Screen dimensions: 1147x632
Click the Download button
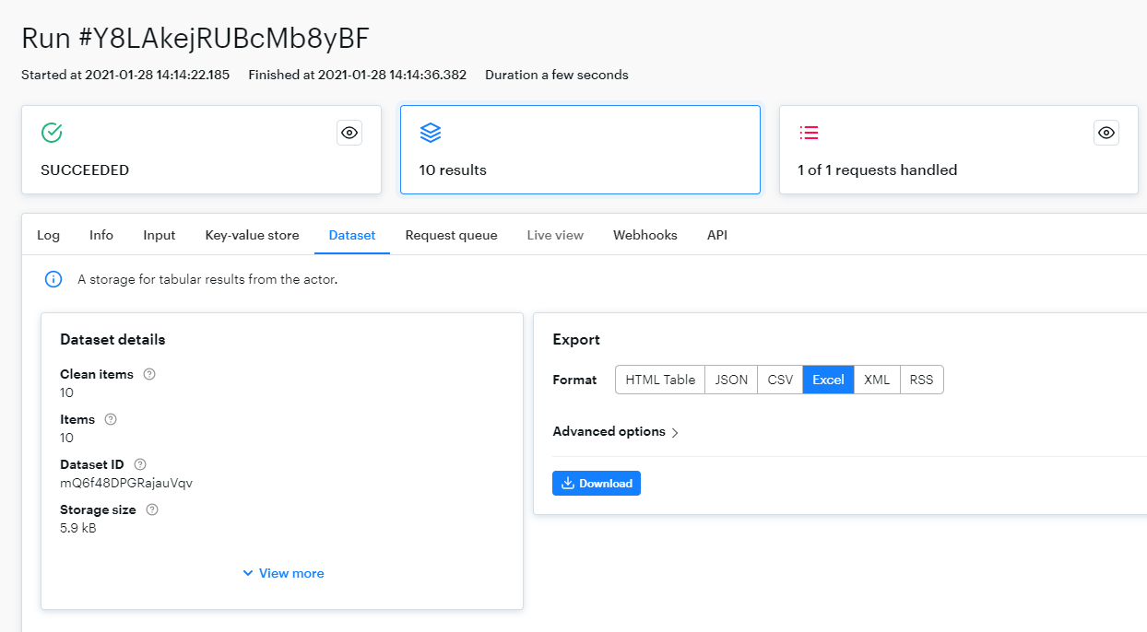pyautogui.click(x=597, y=483)
